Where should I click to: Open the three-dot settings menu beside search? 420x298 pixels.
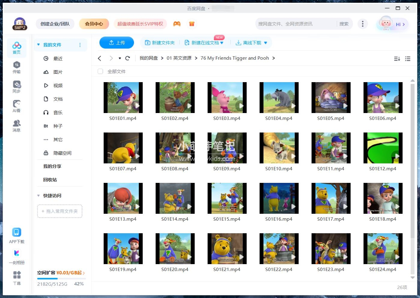pos(363,23)
